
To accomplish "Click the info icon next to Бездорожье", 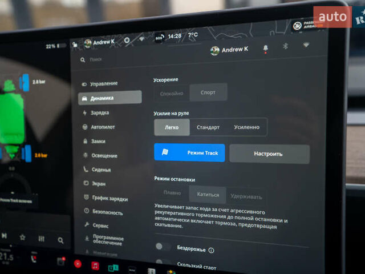I will point(211,250).
